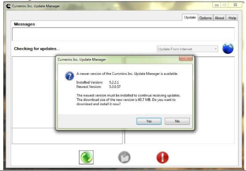The image size is (246, 171).
Task: Click No to decline the update
Action: click(177, 121)
